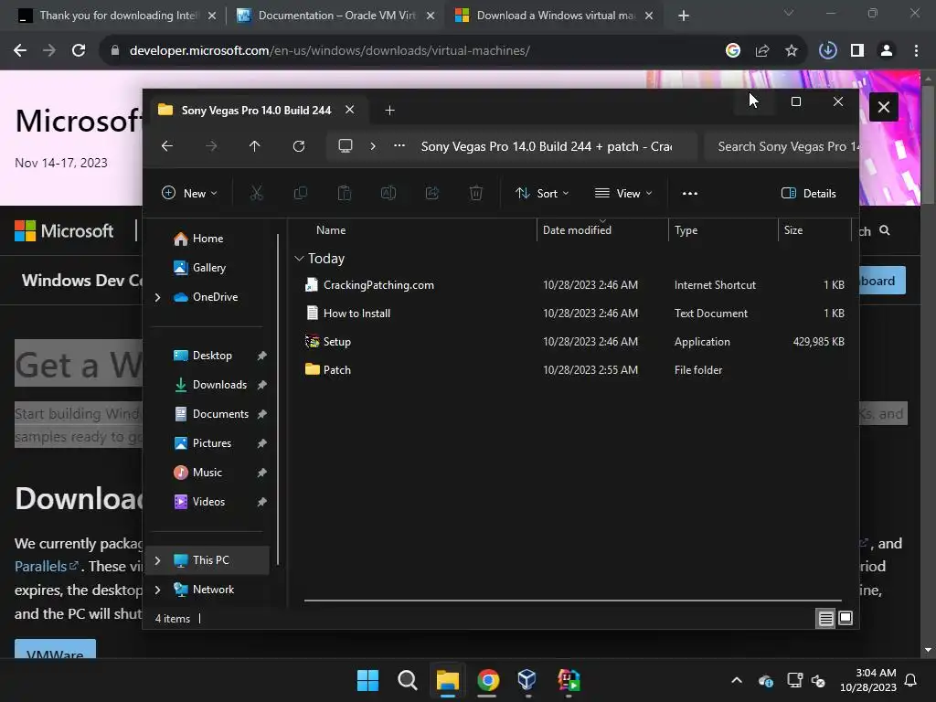Open Documents in quick access
936x702 pixels.
(x=220, y=414)
